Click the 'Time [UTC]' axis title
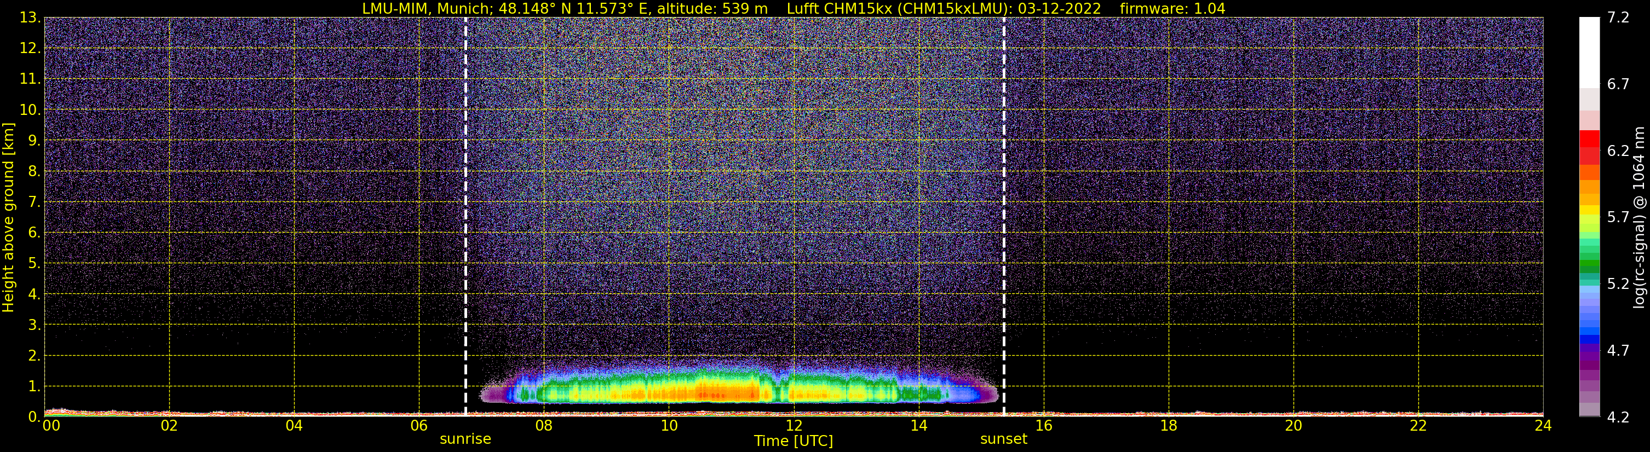 [793, 441]
